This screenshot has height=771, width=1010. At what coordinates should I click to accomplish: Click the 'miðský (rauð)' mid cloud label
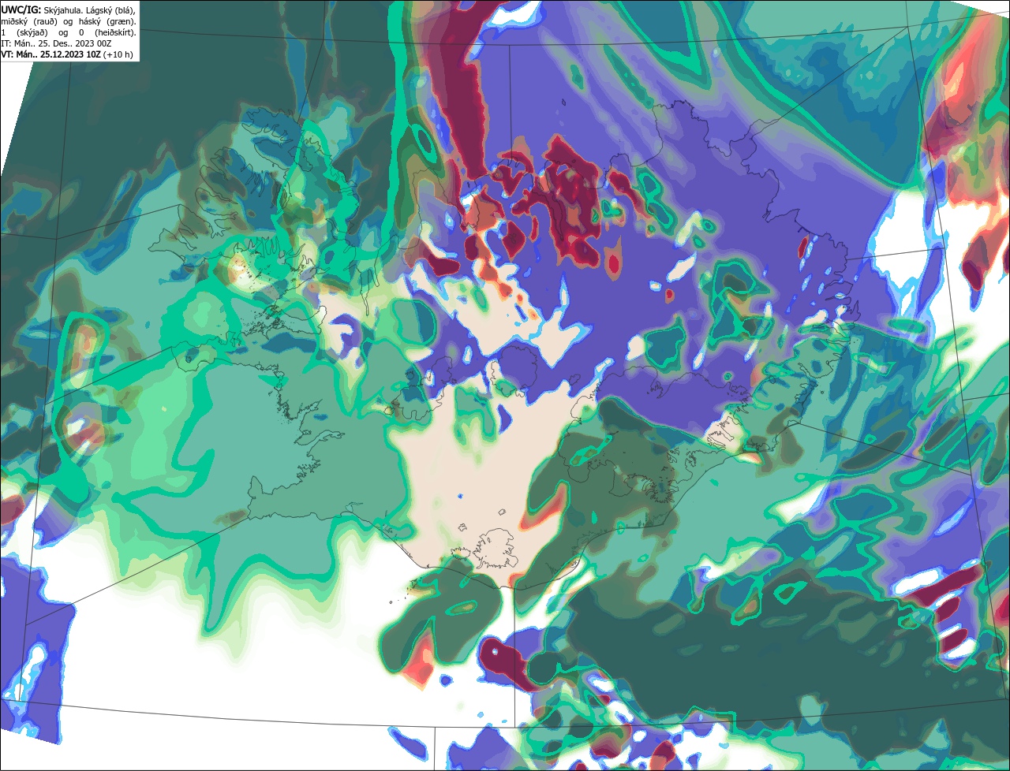(x=29, y=22)
